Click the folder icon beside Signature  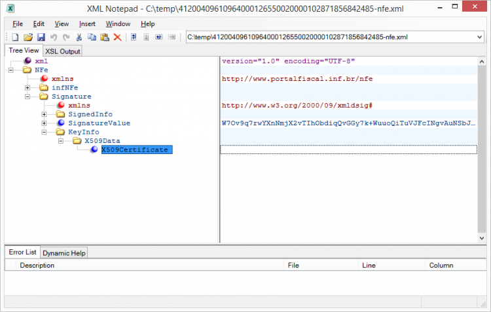[44, 96]
